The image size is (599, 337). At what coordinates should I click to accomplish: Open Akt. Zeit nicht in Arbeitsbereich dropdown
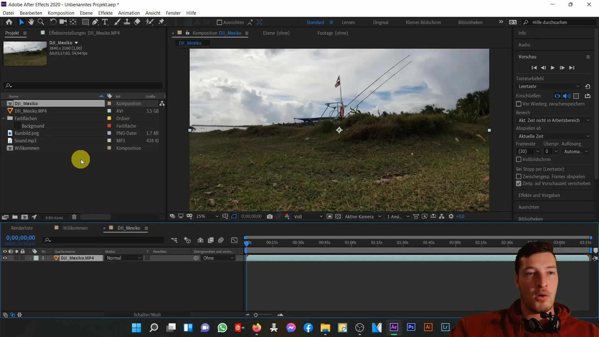pyautogui.click(x=554, y=120)
